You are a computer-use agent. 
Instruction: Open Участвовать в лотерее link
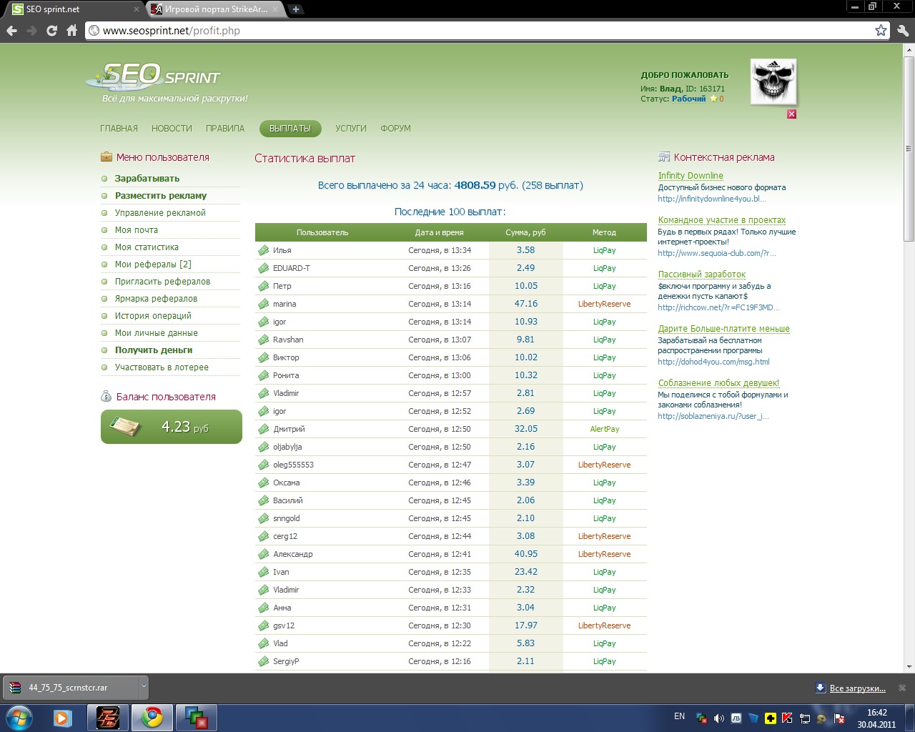(x=162, y=367)
